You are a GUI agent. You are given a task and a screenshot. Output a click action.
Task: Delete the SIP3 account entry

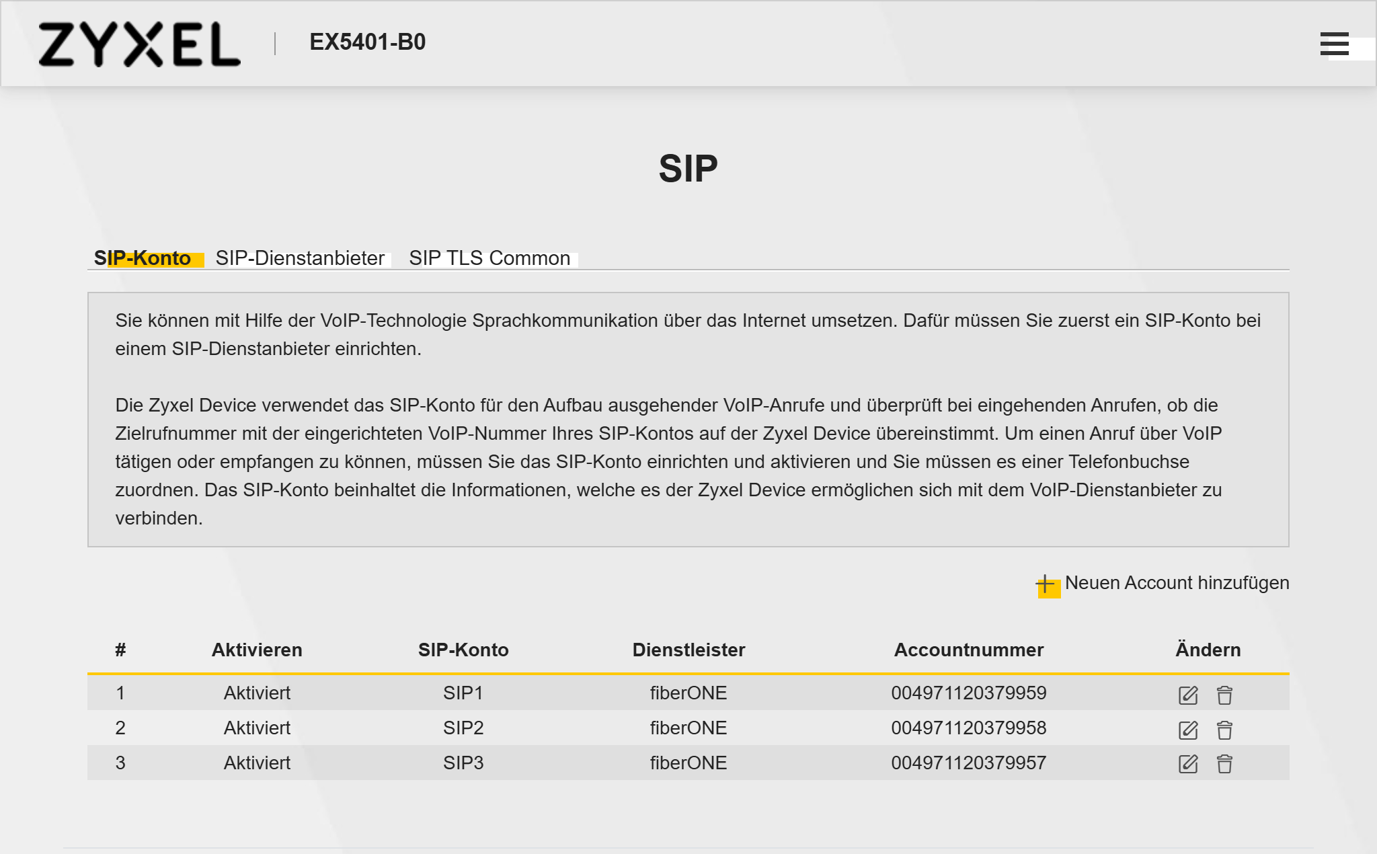coord(1224,764)
